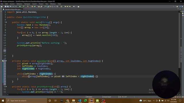The image size is (184, 103).
Task: Click the toolbar quick access search icon
Action: pyautogui.click(x=174, y=7)
